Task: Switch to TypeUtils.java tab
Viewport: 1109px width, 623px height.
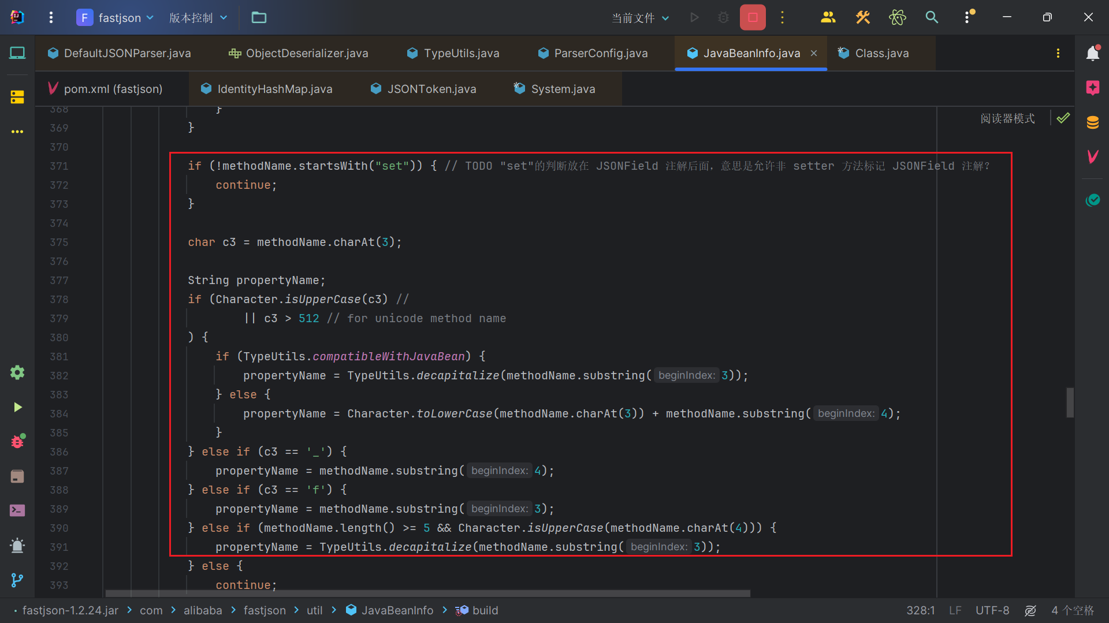Action: pyautogui.click(x=453, y=53)
